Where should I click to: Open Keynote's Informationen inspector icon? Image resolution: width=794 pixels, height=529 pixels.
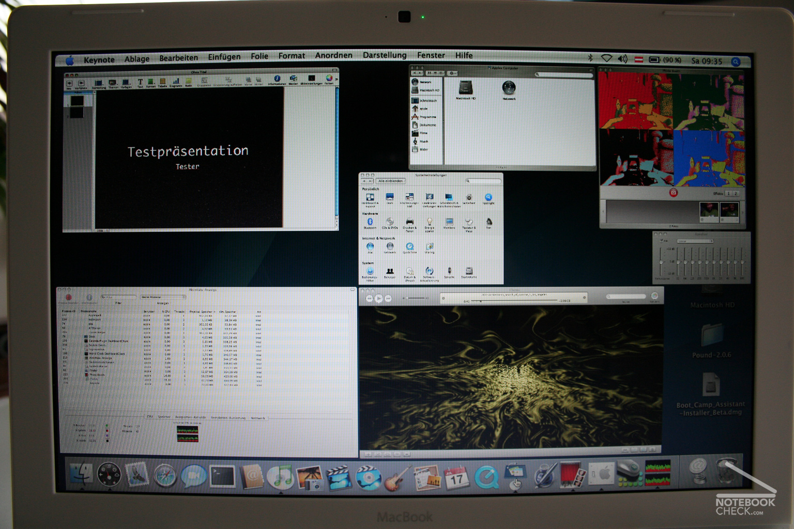coord(277,79)
